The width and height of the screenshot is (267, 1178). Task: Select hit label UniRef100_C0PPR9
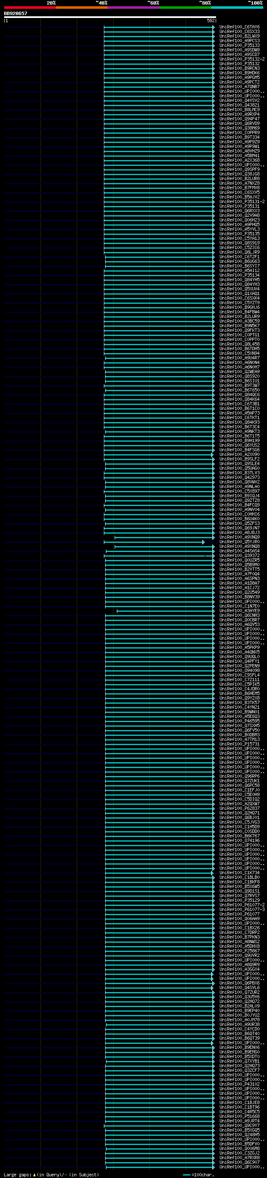(239, 132)
